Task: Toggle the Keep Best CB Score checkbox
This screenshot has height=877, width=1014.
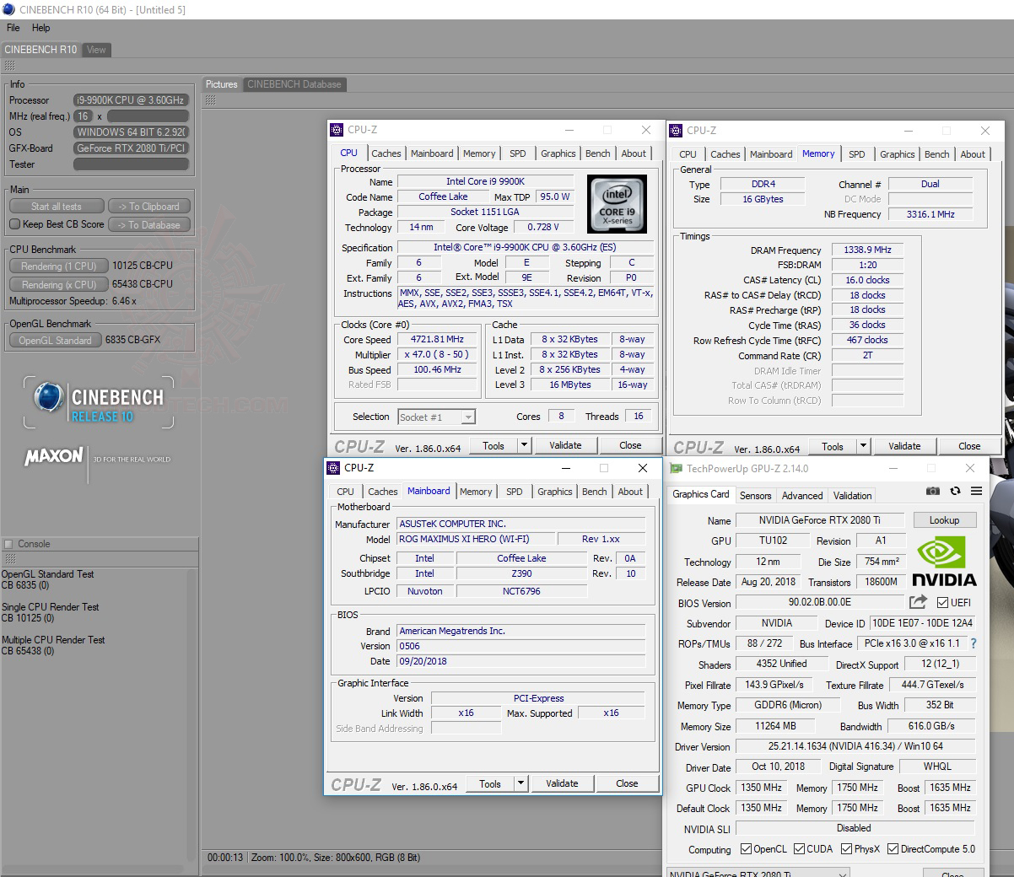Action: click(x=14, y=224)
